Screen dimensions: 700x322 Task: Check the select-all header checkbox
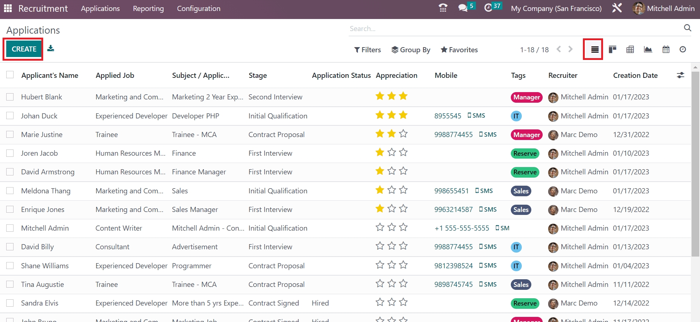pos(10,75)
